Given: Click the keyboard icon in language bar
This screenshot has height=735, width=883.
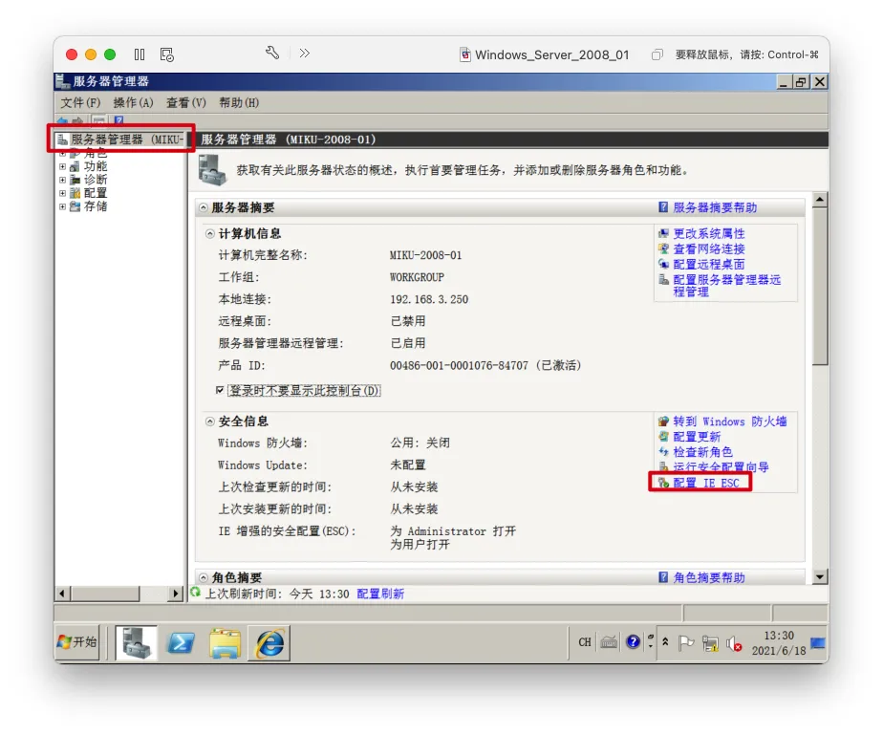Looking at the screenshot, I should pyautogui.click(x=609, y=642).
